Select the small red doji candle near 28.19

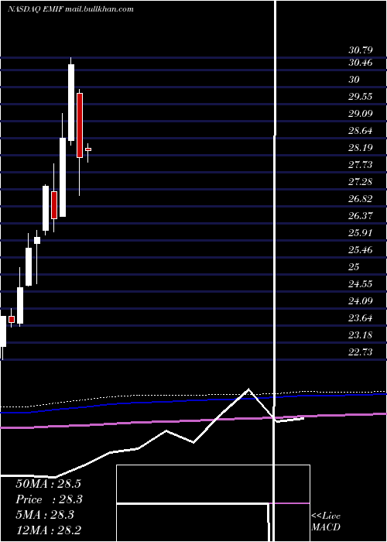[88, 149]
